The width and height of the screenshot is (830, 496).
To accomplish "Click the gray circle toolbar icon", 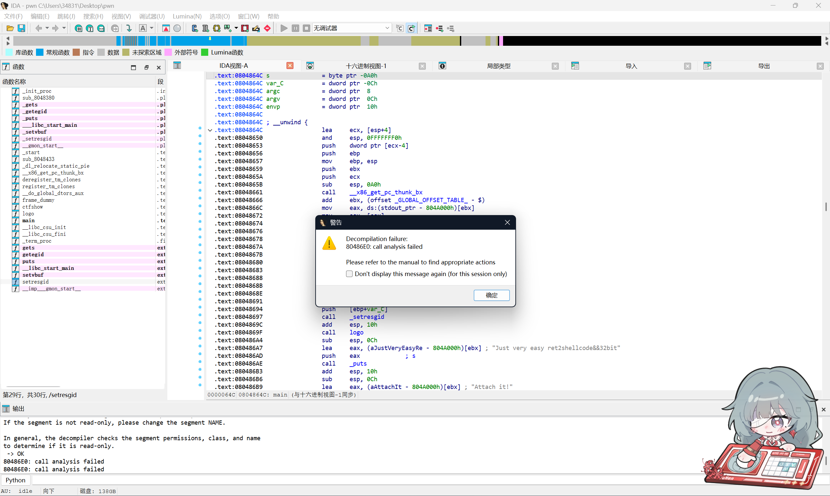I will pyautogui.click(x=177, y=29).
